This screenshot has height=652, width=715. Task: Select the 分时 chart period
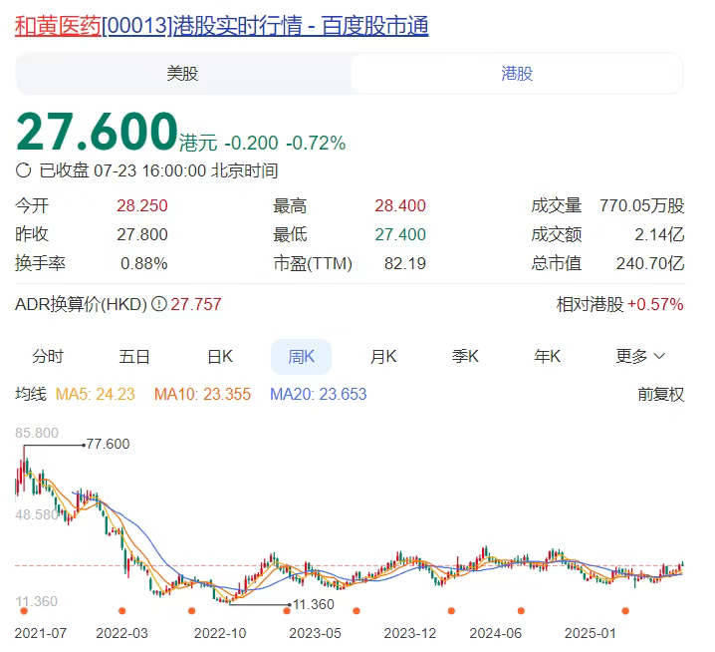pos(48,357)
